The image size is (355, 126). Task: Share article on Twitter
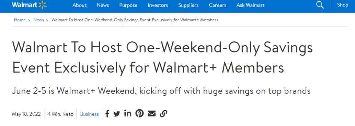point(117,114)
